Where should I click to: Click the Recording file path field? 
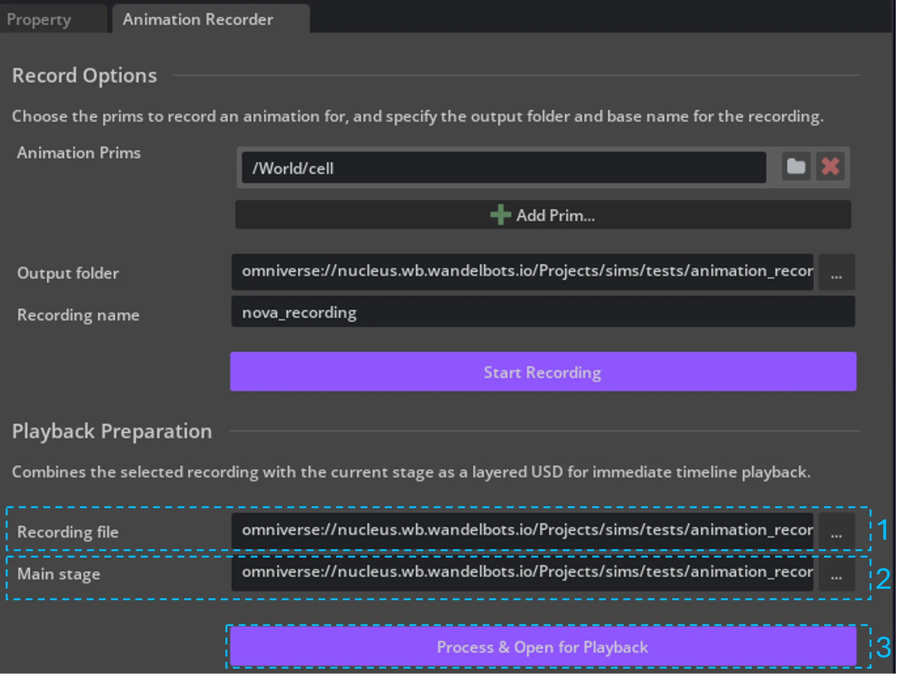click(x=522, y=531)
